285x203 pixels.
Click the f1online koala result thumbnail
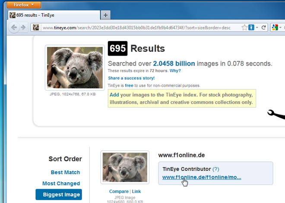coord(125,167)
